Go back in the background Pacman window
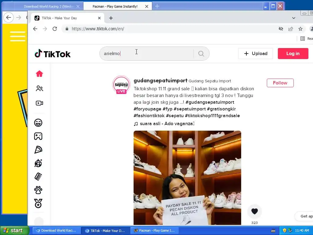This screenshot has width=313, height=235. [x=9, y=17]
